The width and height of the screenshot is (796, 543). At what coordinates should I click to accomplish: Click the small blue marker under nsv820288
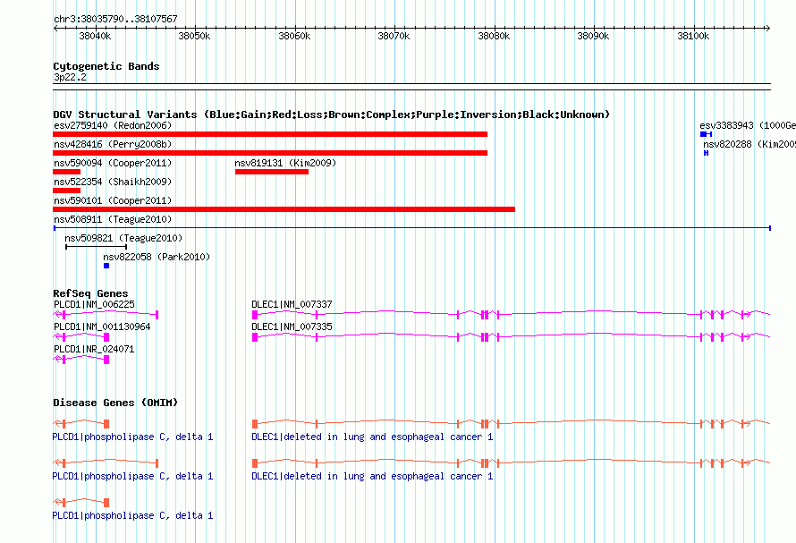(707, 153)
